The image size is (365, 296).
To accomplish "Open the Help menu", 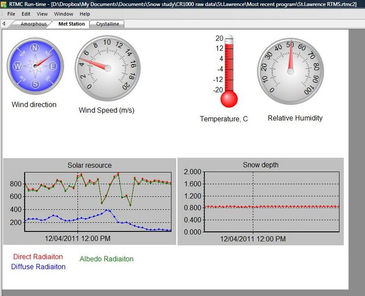I will (x=85, y=14).
